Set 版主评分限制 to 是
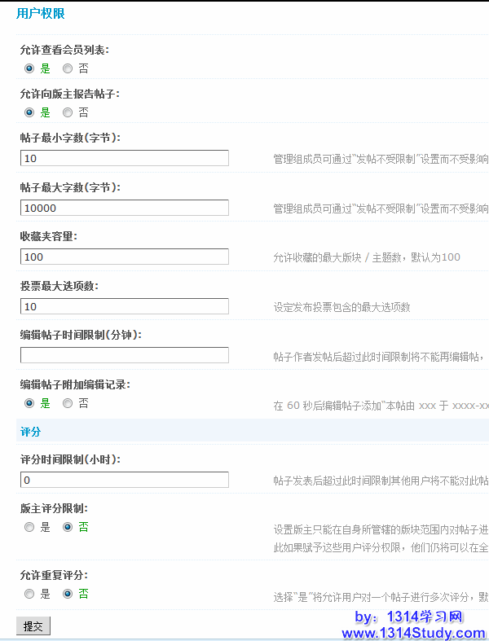489x641 pixels. coord(29,527)
